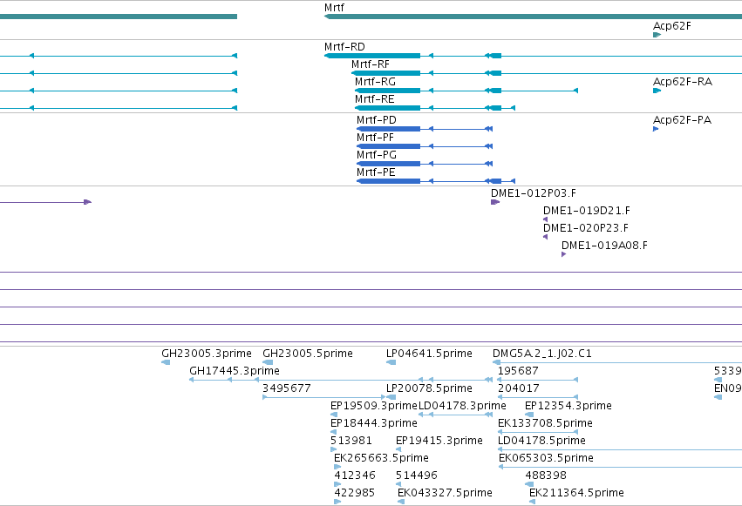
Task: Select the 3495677 feature label
Action: (x=287, y=388)
